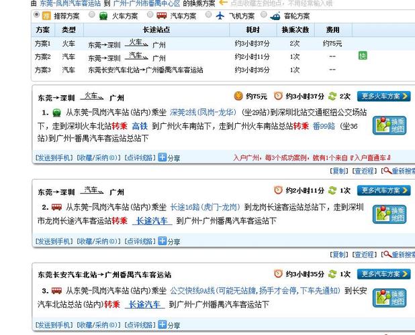Image resolution: width=415 pixels, height=335 pixels.
Task: Open the 广州-广州市番禺中心区 destination link
Action: point(146,3)
